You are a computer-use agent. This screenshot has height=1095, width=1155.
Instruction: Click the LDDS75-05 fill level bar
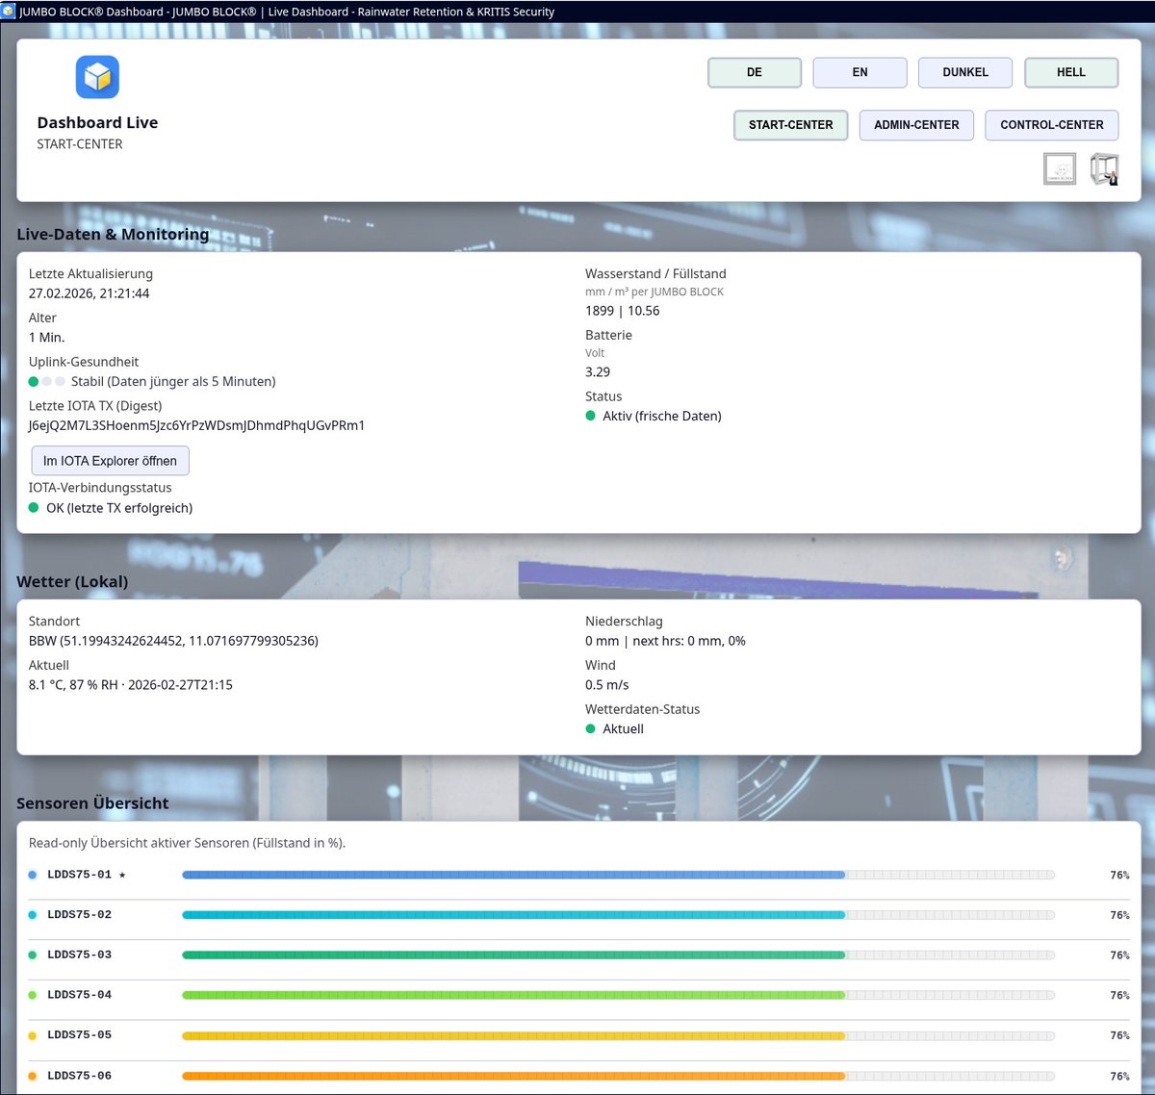[619, 1035]
